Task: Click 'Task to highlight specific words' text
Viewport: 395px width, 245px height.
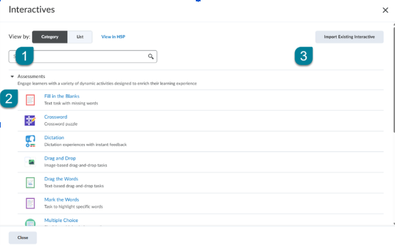Action: pos(73,206)
